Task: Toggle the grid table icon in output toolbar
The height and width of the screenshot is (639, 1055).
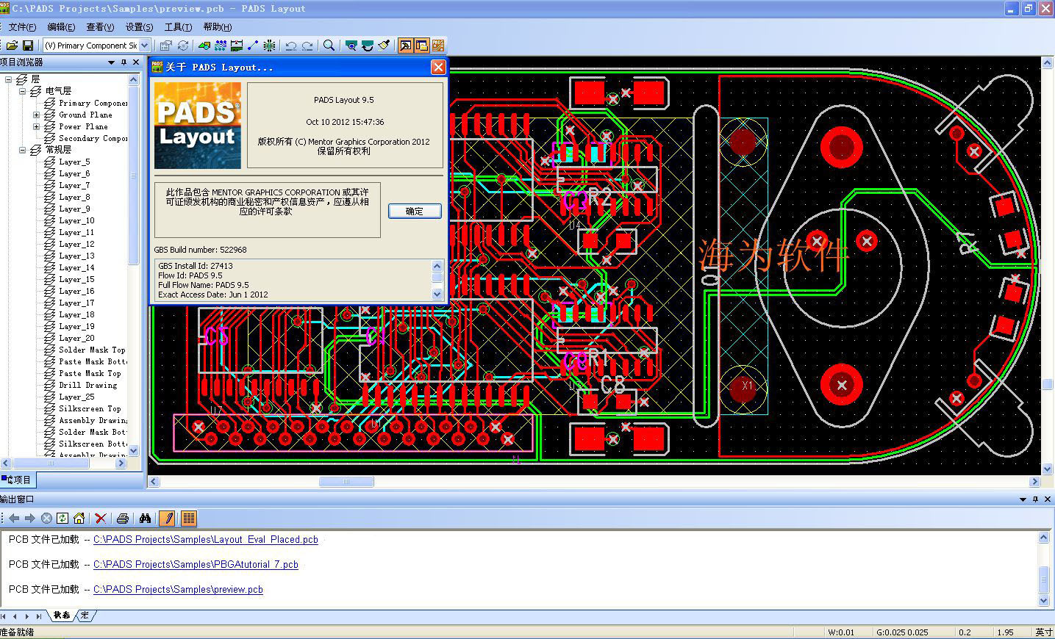Action: click(188, 519)
